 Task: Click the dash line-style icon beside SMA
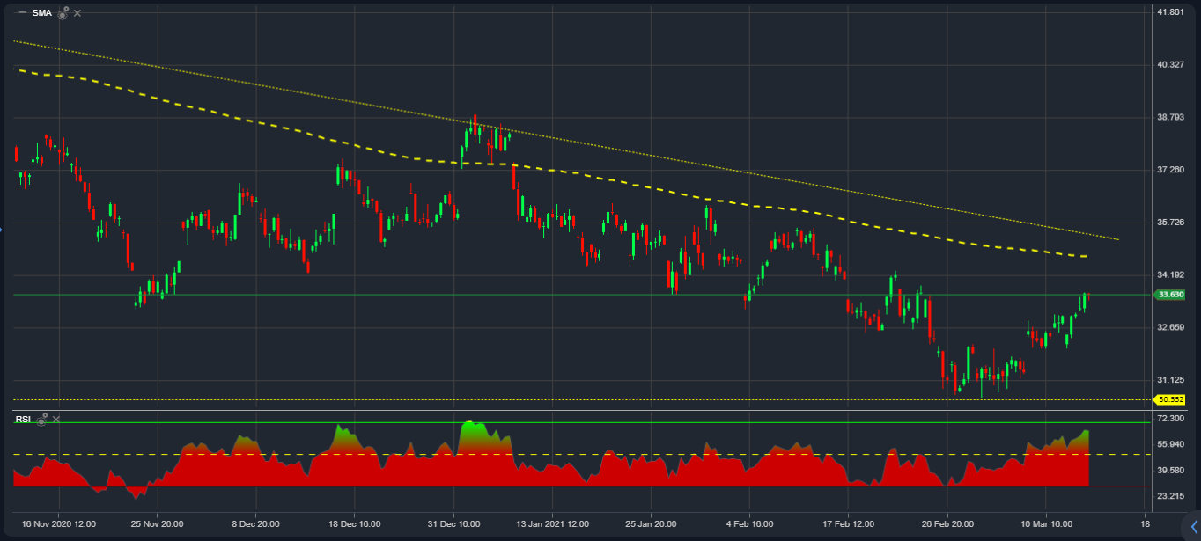23,12
